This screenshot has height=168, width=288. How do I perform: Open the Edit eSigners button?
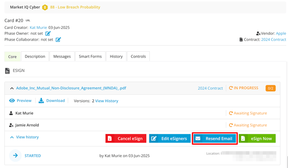170,139
